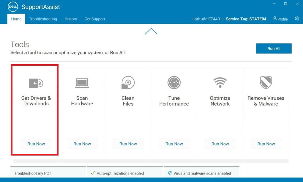Click the Latitude E7440 model name
This screenshot has width=303, height=182.
coord(206,19)
